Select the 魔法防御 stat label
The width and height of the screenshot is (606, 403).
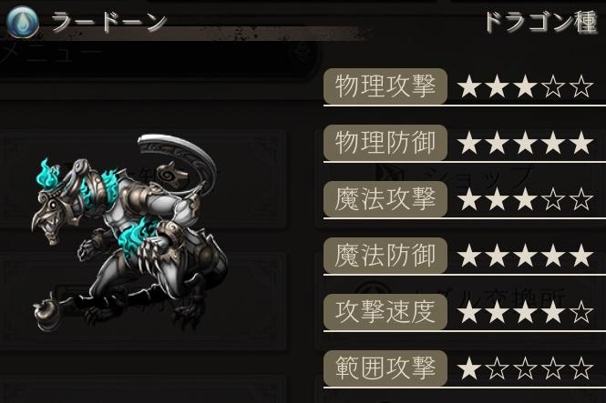click(x=385, y=256)
